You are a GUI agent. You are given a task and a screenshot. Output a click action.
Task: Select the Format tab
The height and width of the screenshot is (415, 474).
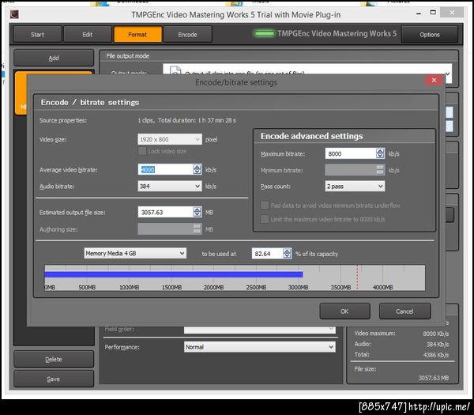point(137,35)
